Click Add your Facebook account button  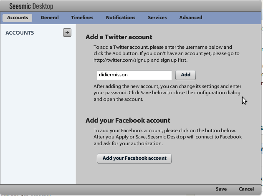[134, 158]
